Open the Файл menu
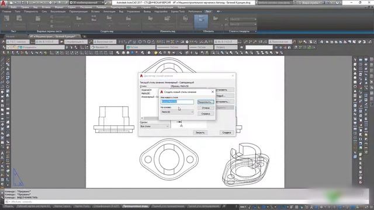This screenshot has width=374, height=210. pyautogui.click(x=13, y=7)
